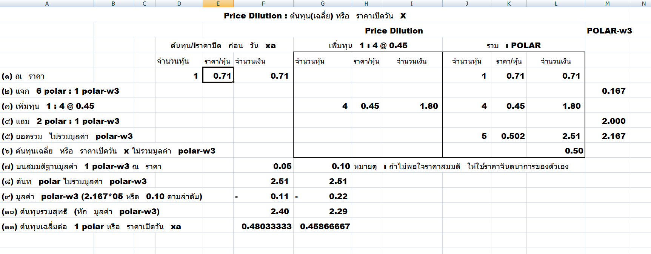Click the '(๒) แจก 6 polar : 1 polar-w3' label
The image size is (651, 254).
[60, 91]
